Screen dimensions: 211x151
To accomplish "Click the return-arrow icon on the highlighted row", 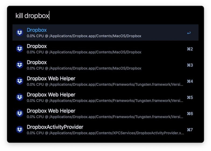I will click(x=189, y=33).
